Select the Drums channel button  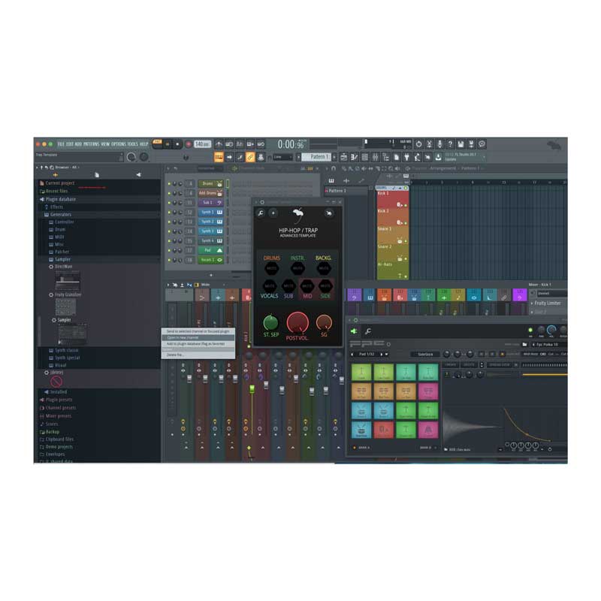point(211,183)
